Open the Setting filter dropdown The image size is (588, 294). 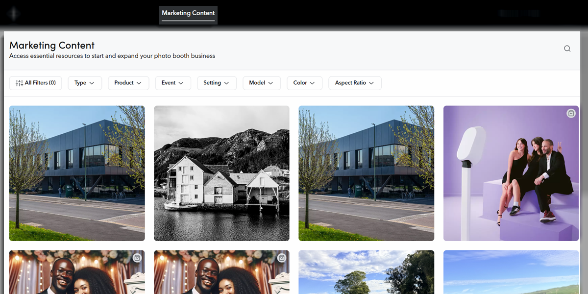217,83
